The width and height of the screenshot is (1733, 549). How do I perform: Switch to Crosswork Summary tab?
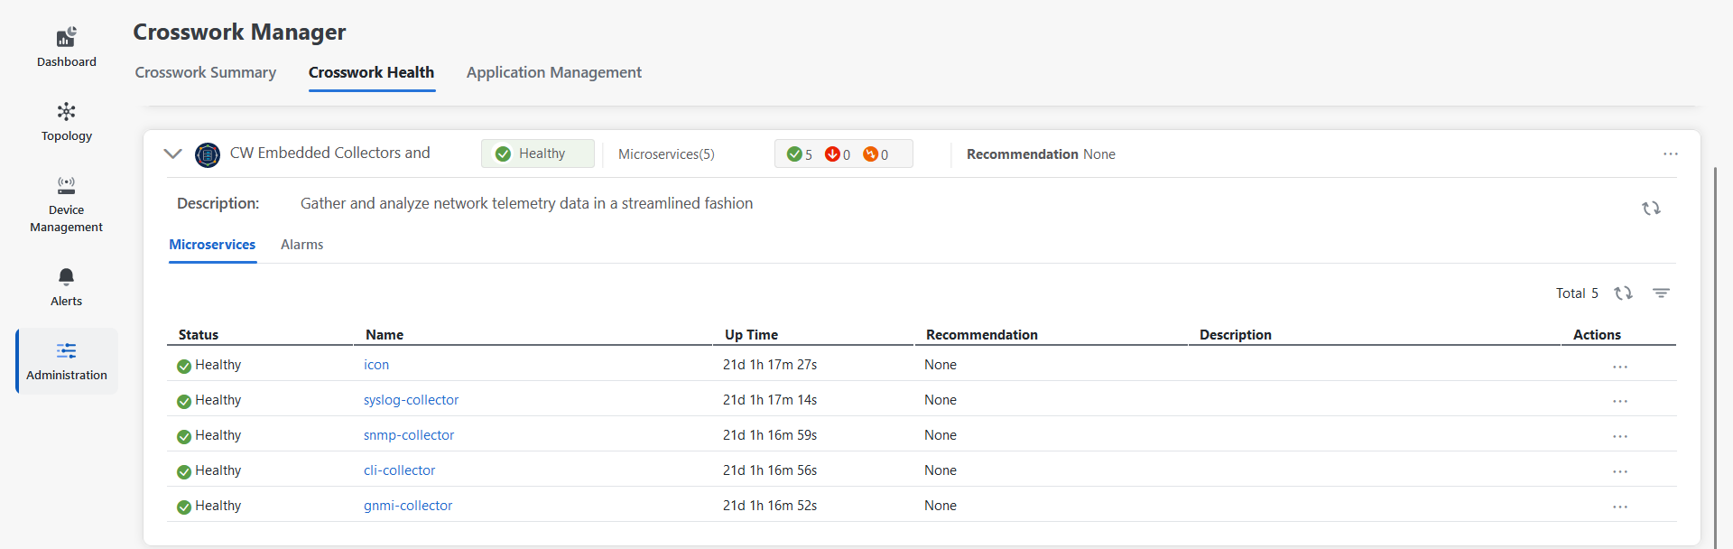pos(206,72)
